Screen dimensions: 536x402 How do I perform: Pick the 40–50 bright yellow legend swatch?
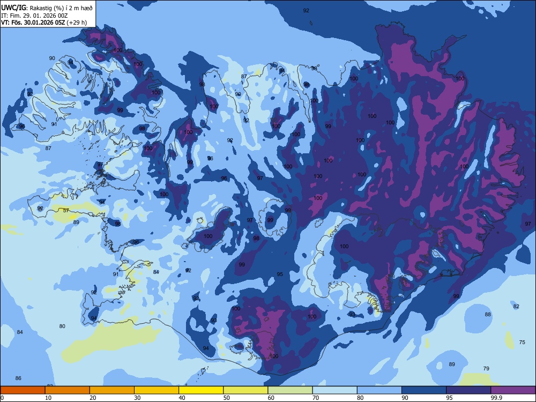click(201, 390)
